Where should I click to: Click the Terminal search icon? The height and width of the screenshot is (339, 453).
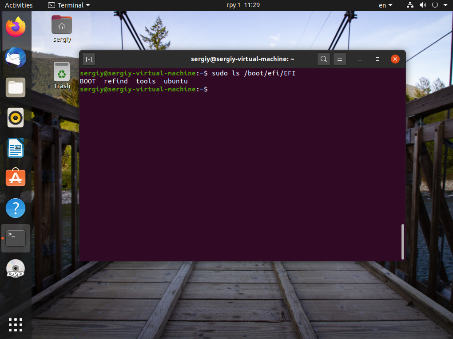click(x=324, y=59)
